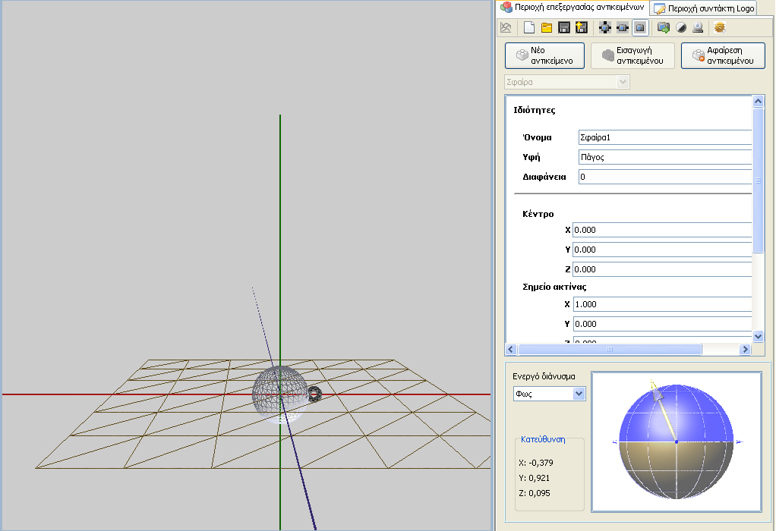776x531 pixels.
Task: Click the vertical scrollbar thumb in properties
Action: click(758, 181)
